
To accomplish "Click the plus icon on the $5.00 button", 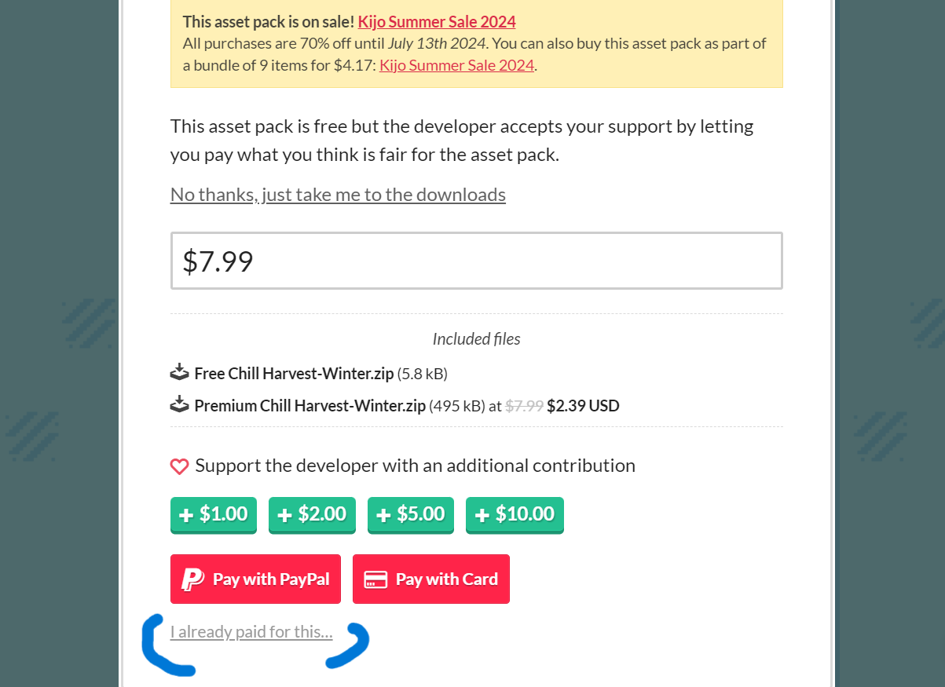I will click(383, 515).
